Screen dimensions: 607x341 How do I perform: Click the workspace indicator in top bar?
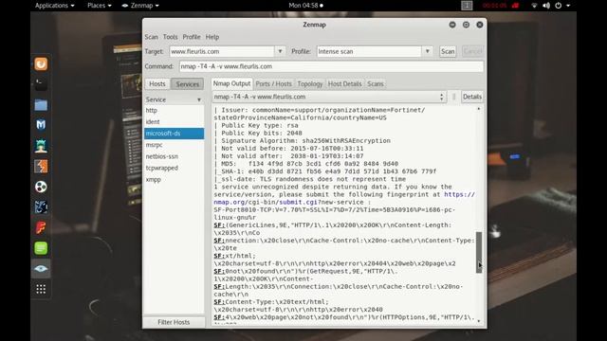point(467,6)
